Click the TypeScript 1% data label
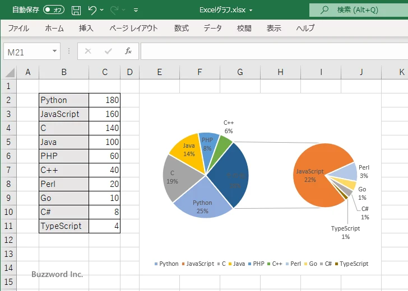 tap(346, 233)
